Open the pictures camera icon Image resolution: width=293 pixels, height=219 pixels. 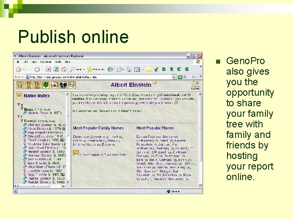pyautogui.click(x=55, y=85)
